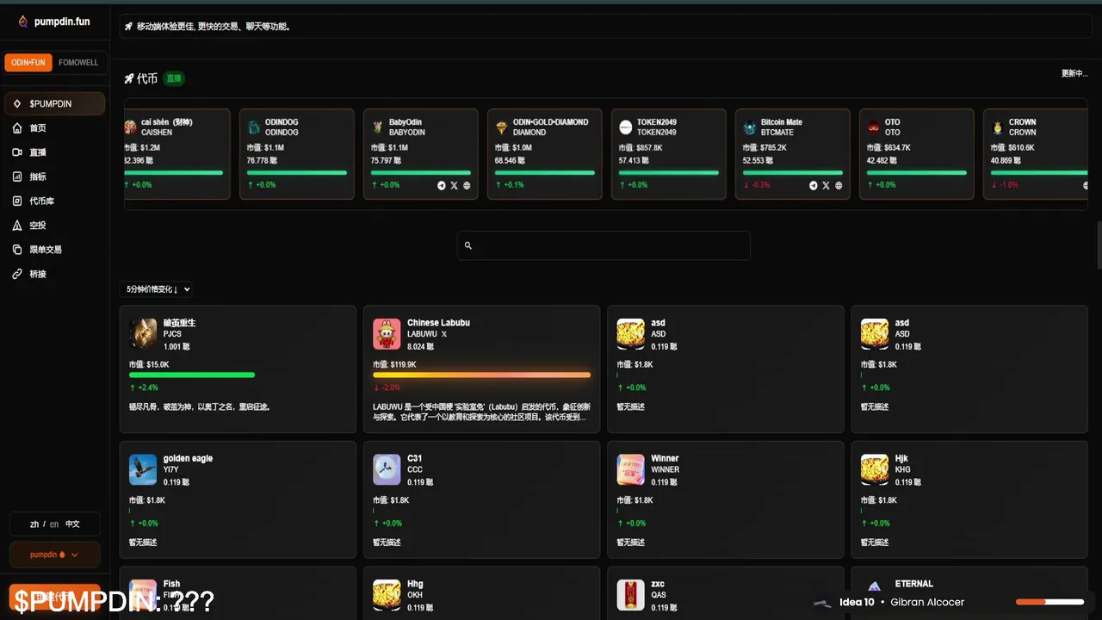Click the Hjk token thumbnail
1102x620 pixels.
[875, 469]
